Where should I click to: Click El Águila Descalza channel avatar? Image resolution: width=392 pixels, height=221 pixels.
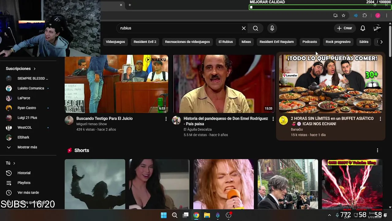[176, 120]
